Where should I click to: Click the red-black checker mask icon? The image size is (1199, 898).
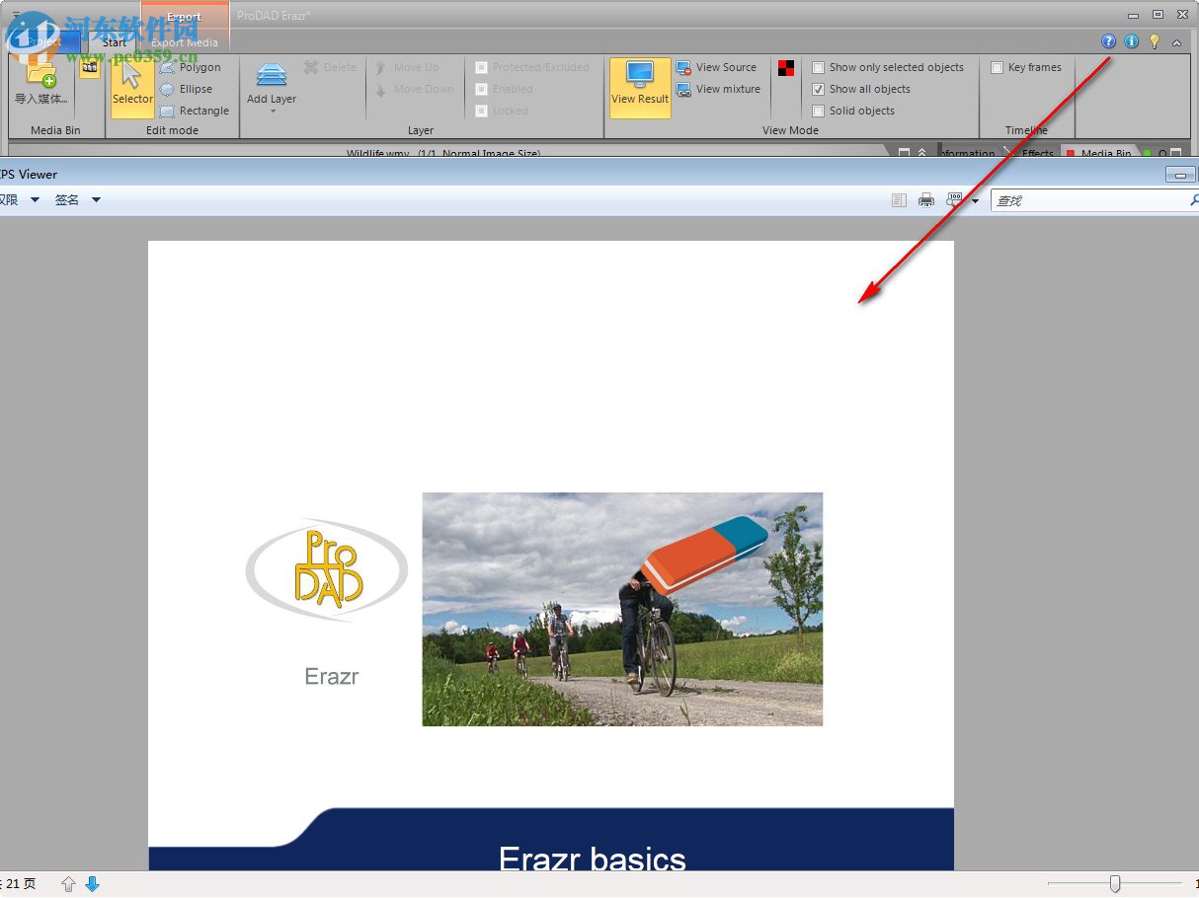(x=786, y=68)
